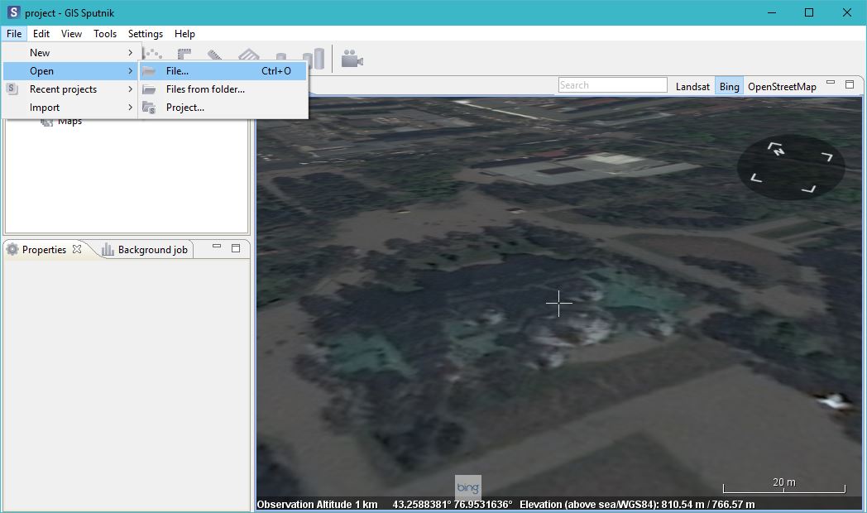867x513 pixels.
Task: Click the Project folder icon
Action: (x=149, y=108)
